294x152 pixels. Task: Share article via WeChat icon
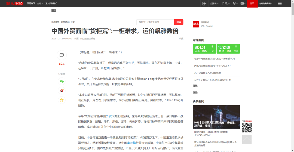click(x=62, y=81)
